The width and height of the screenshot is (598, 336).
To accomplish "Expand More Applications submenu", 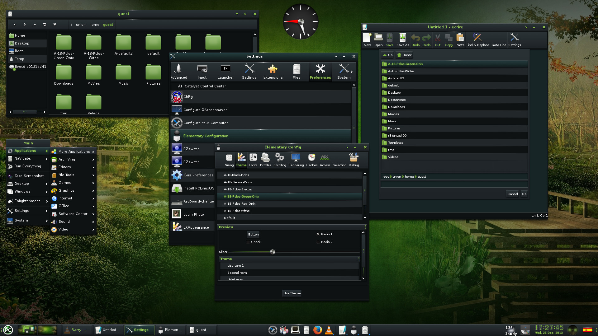I will tap(73, 152).
